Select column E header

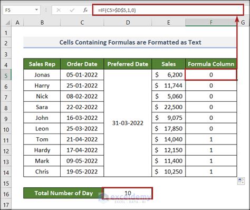pos(169,23)
